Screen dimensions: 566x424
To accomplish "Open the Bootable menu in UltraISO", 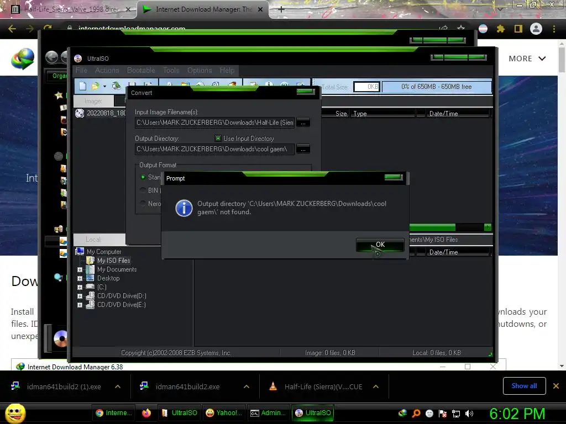I will [141, 70].
